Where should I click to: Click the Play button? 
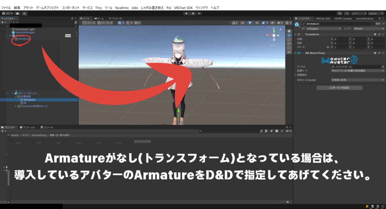click(x=186, y=14)
